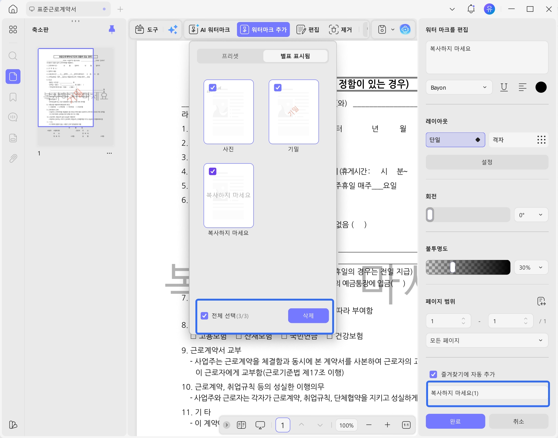
Task: Go to the Home icon
Action: [13, 9]
